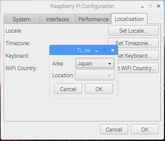
Task: Minimize the Raspberry Pi Configuration window
Action: [142, 7]
